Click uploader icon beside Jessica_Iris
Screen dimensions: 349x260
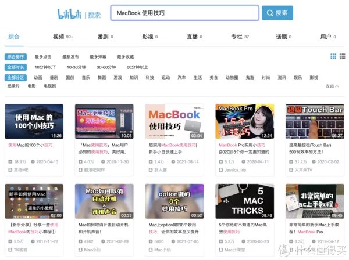[218, 169]
